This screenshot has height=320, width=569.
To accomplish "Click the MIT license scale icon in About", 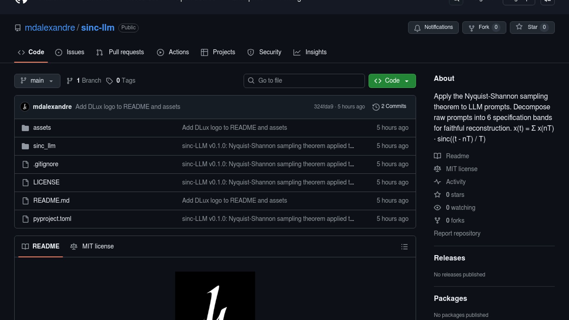I will (x=437, y=169).
